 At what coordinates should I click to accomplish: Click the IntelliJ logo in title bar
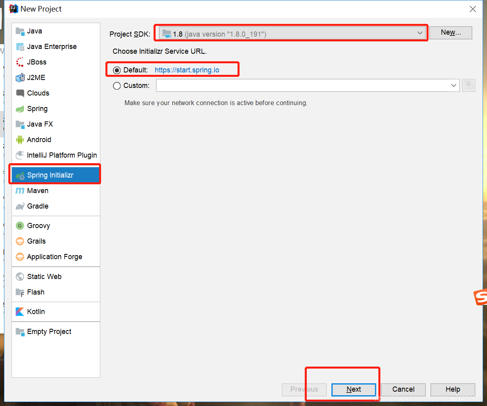pyautogui.click(x=14, y=9)
